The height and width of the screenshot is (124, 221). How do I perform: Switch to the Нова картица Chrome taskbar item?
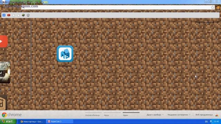[x=32, y=122]
